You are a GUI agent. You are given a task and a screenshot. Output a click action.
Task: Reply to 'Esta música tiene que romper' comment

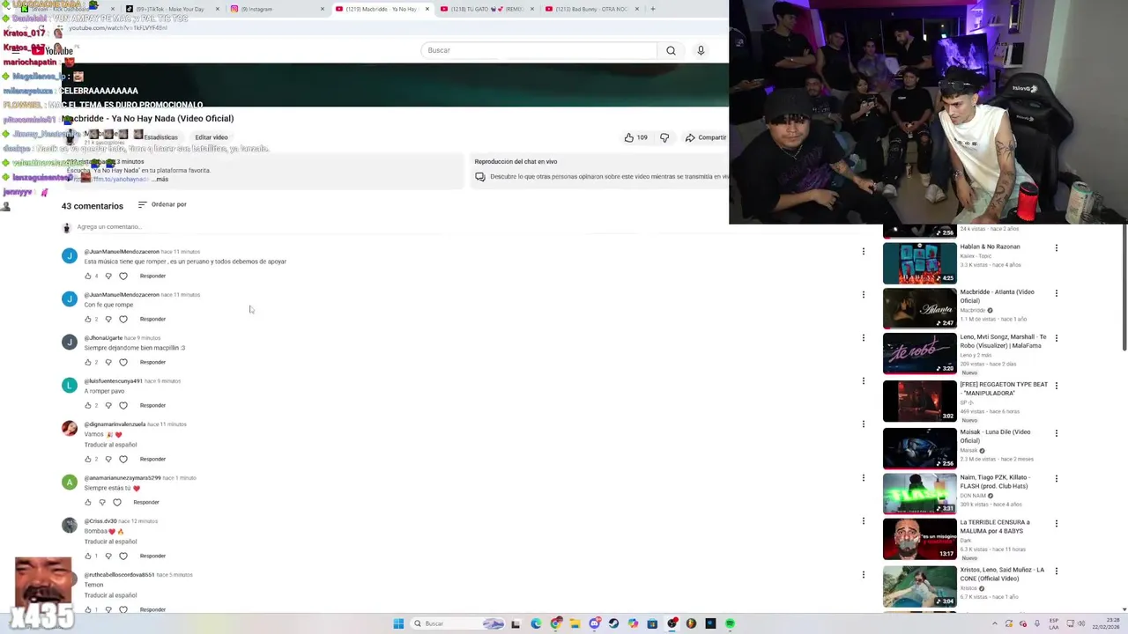152,276
